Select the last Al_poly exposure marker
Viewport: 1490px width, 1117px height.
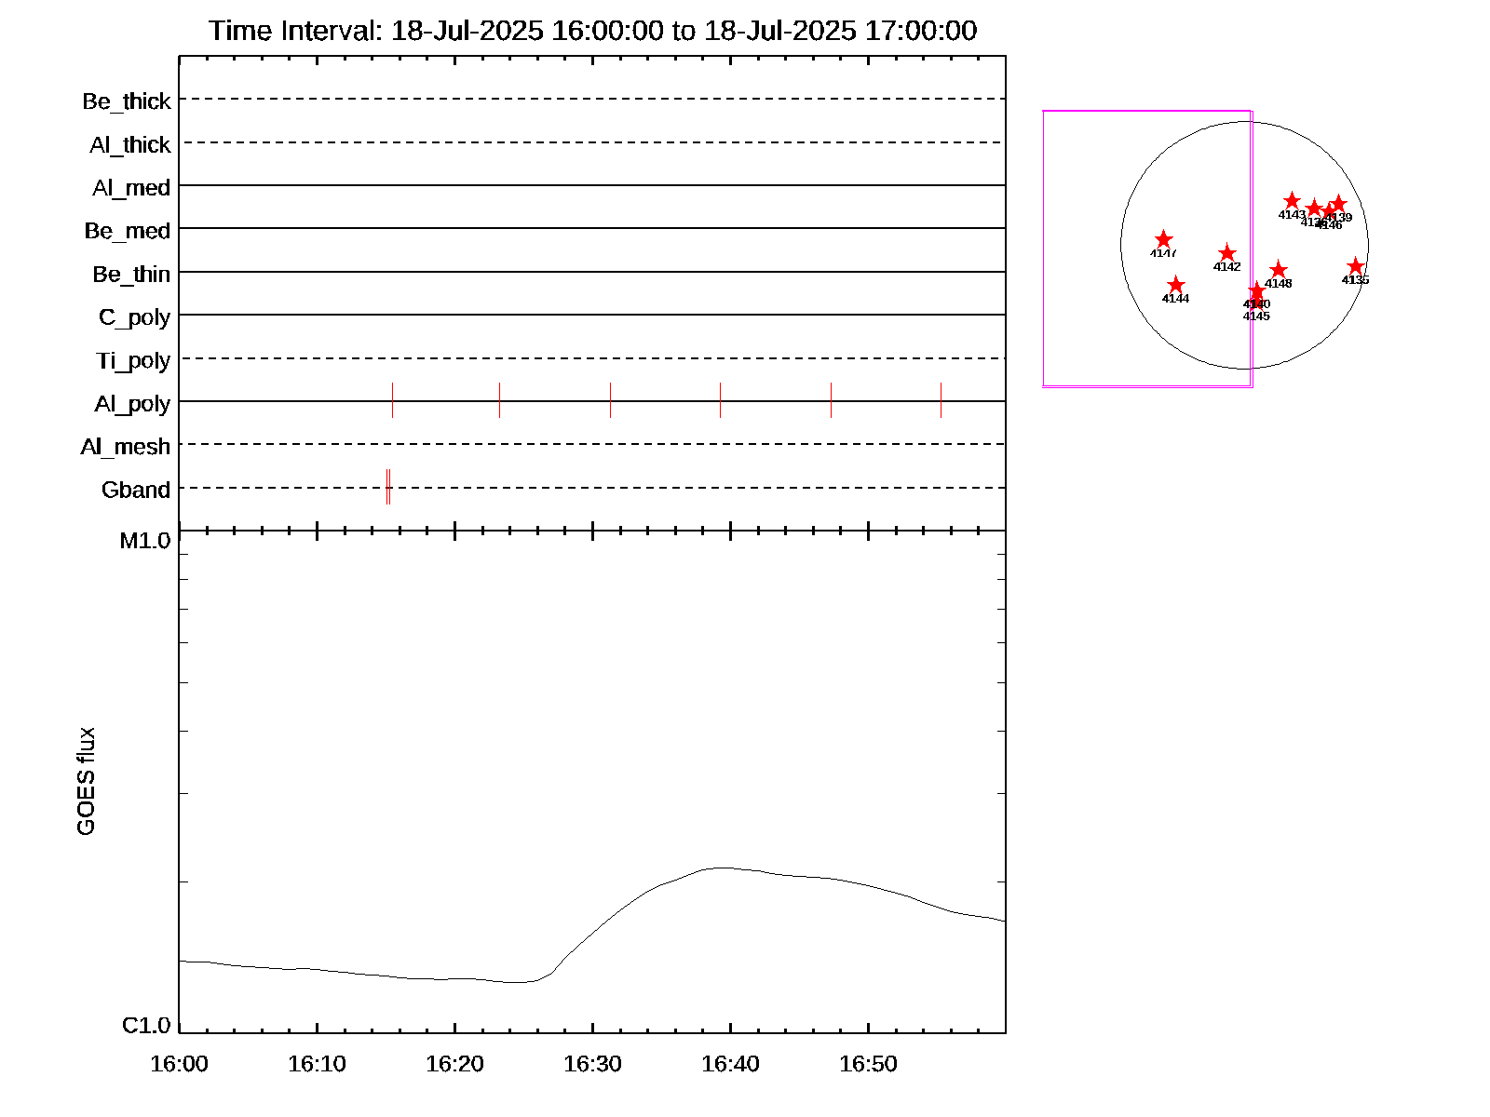pos(941,400)
